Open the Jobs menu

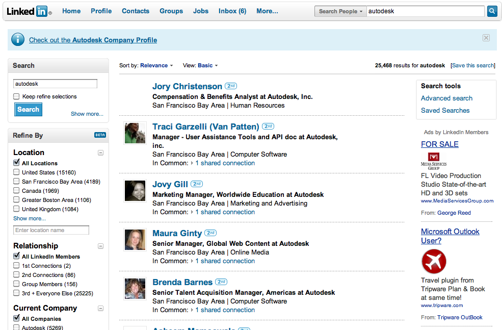pyautogui.click(x=201, y=11)
